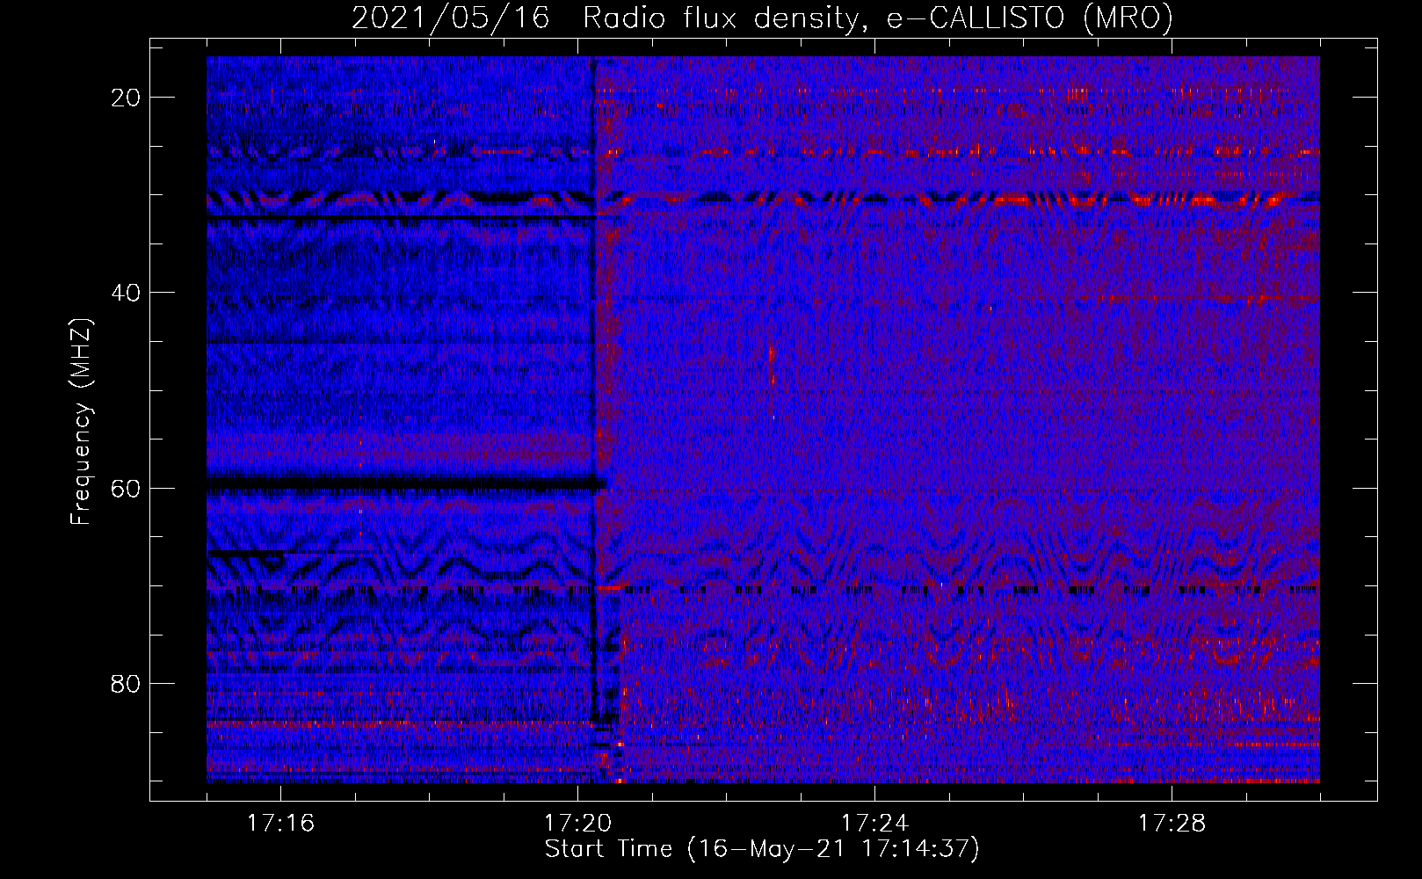Click the '17:24' time tick label
Viewport: 1422px width, 879px height.
pyautogui.click(x=874, y=823)
